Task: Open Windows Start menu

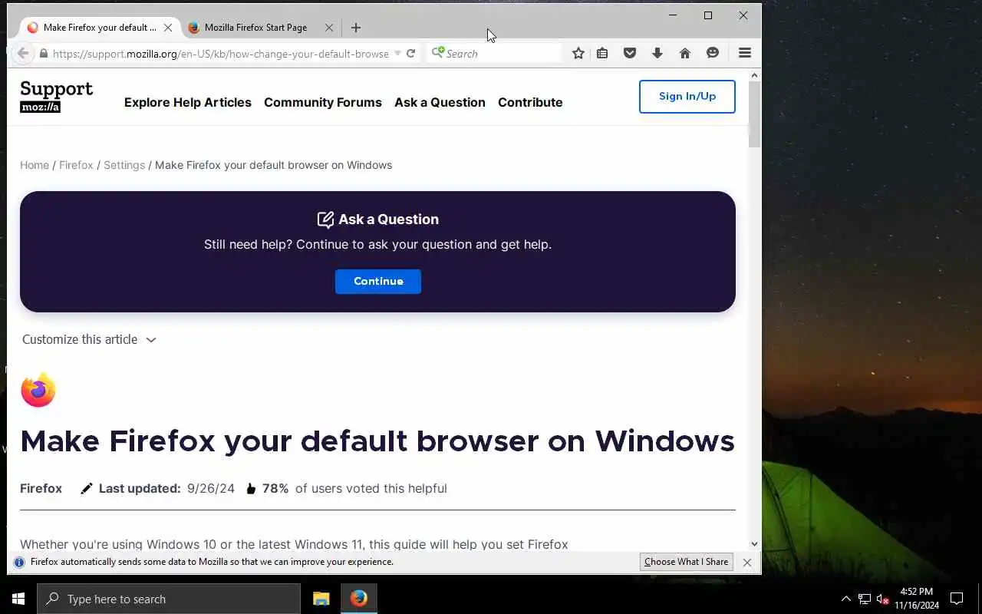Action: click(x=18, y=599)
